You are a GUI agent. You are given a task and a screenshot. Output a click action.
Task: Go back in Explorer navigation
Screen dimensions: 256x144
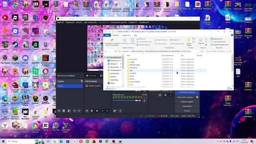(106, 51)
